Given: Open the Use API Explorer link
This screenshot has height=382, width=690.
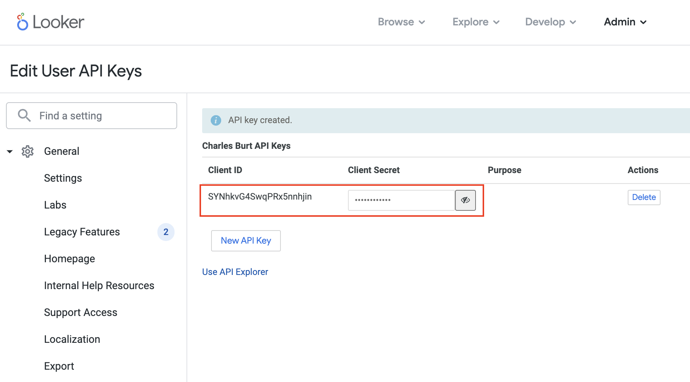Looking at the screenshot, I should (235, 272).
